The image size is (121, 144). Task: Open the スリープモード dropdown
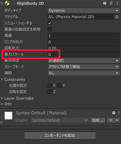click(x=84, y=67)
